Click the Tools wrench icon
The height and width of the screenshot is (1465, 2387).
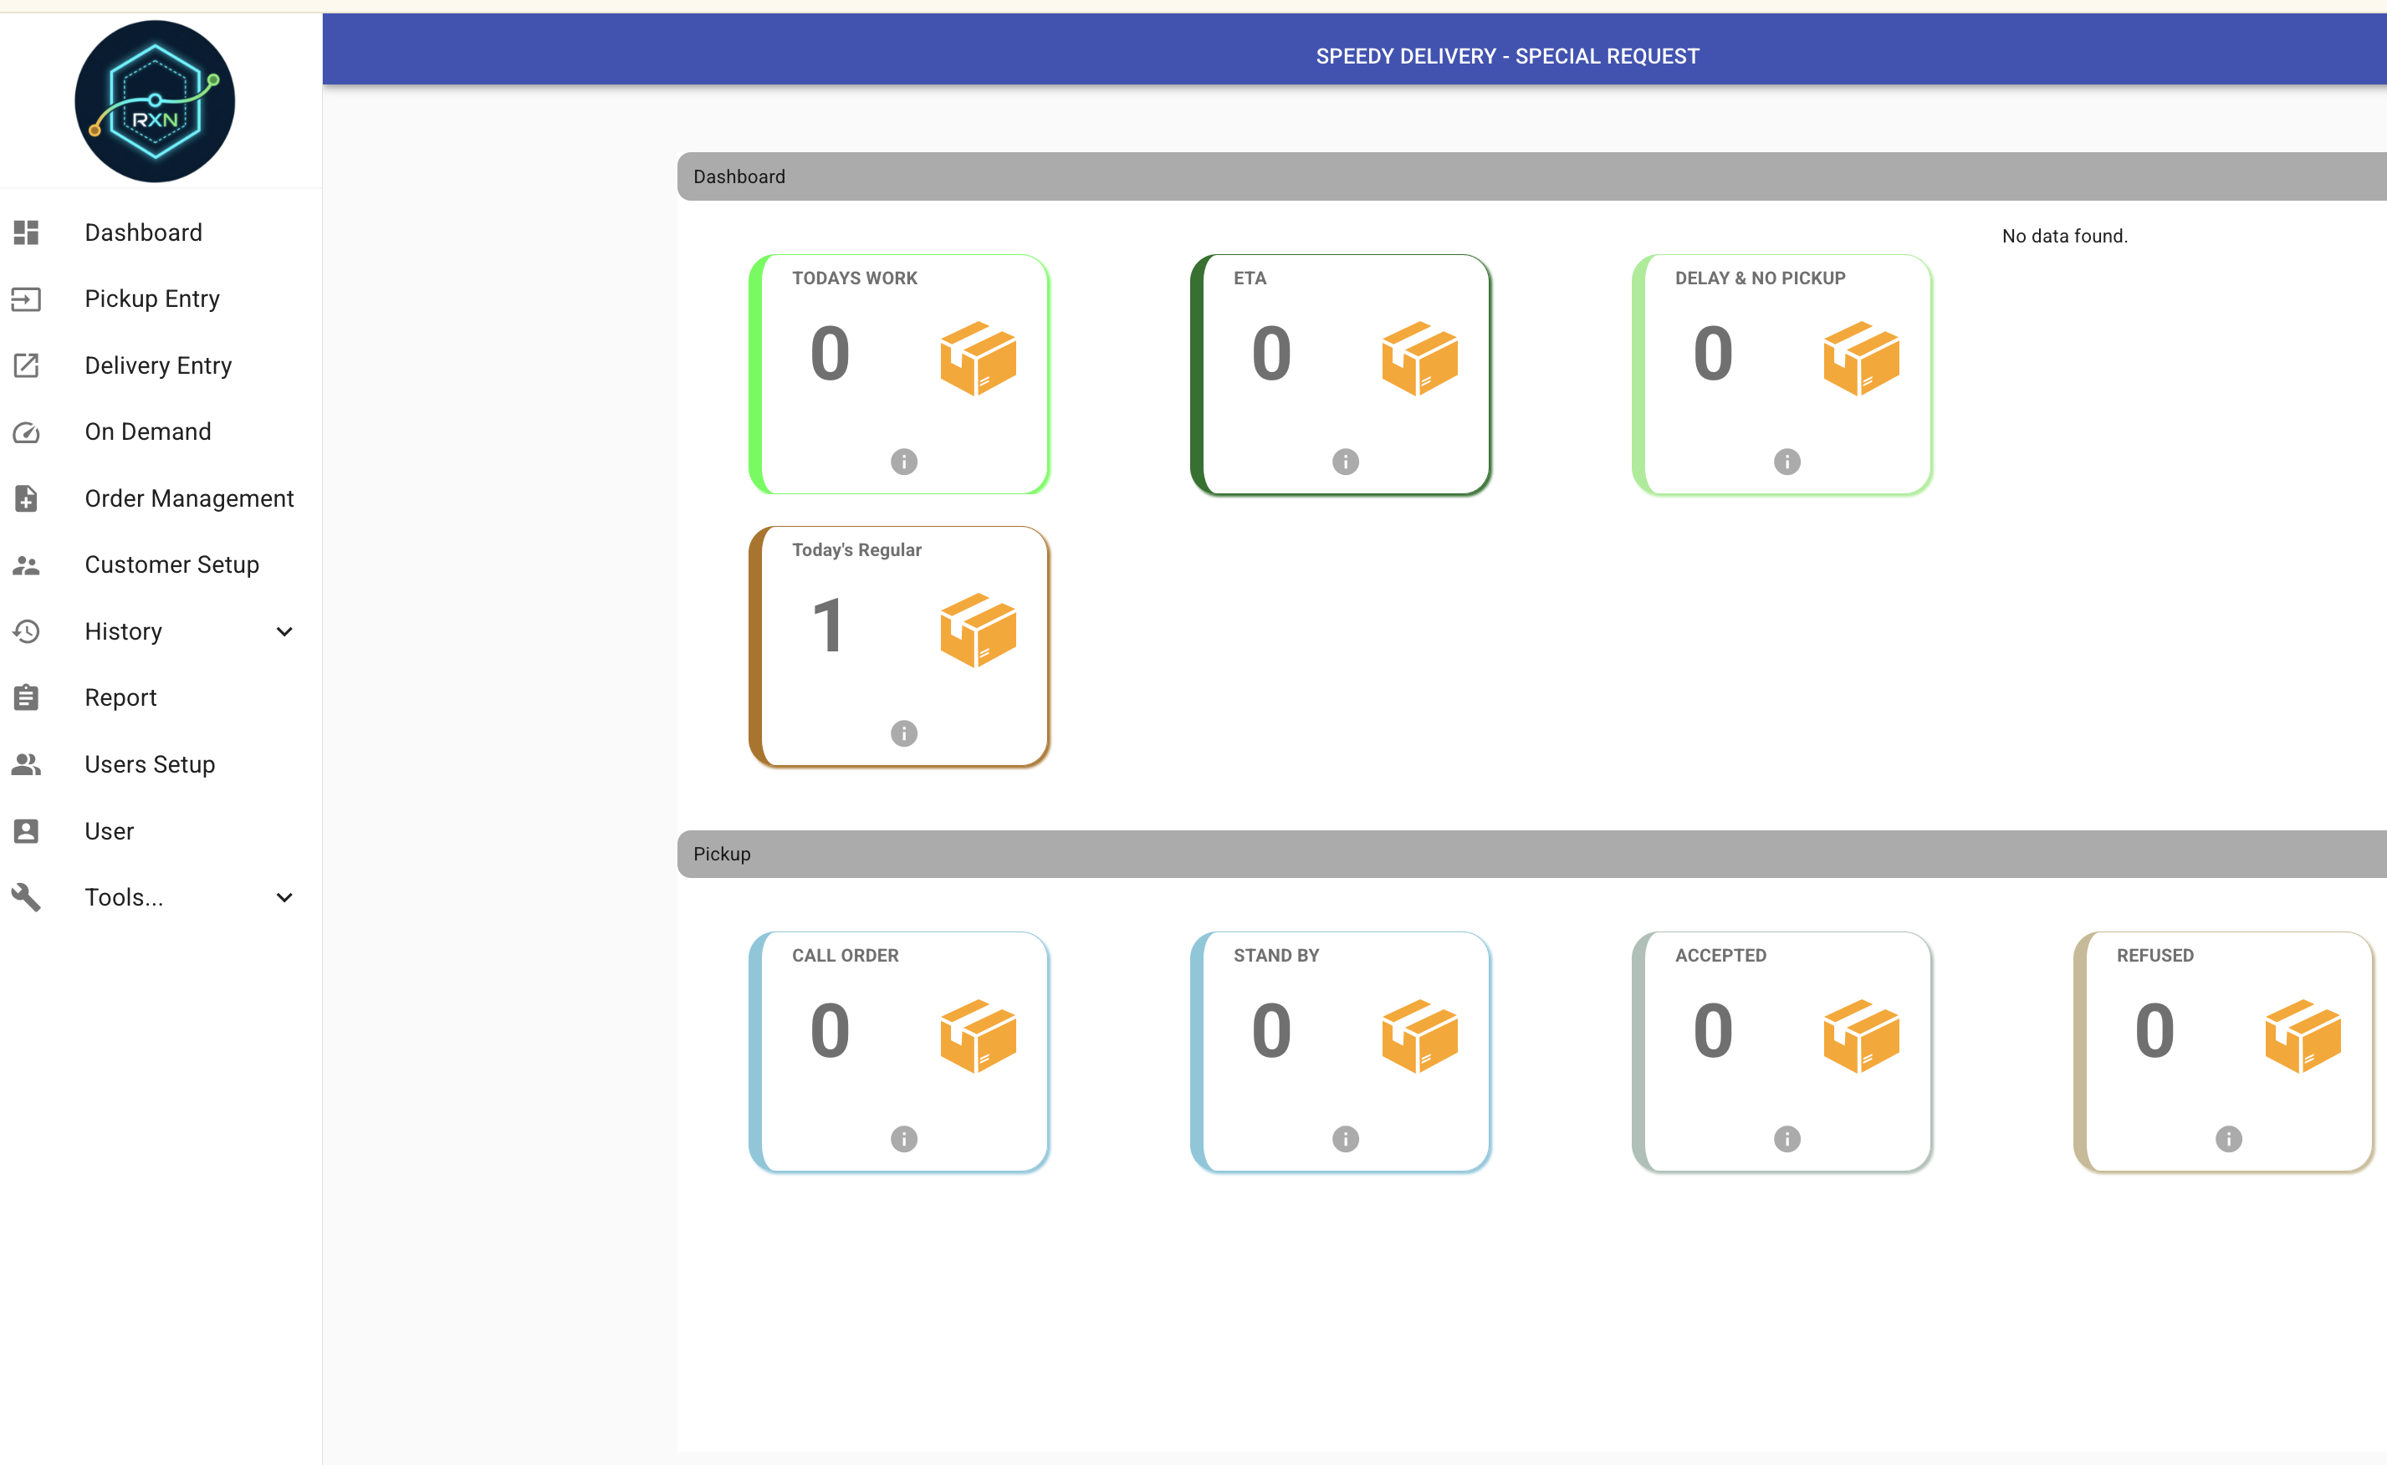pyautogui.click(x=26, y=897)
